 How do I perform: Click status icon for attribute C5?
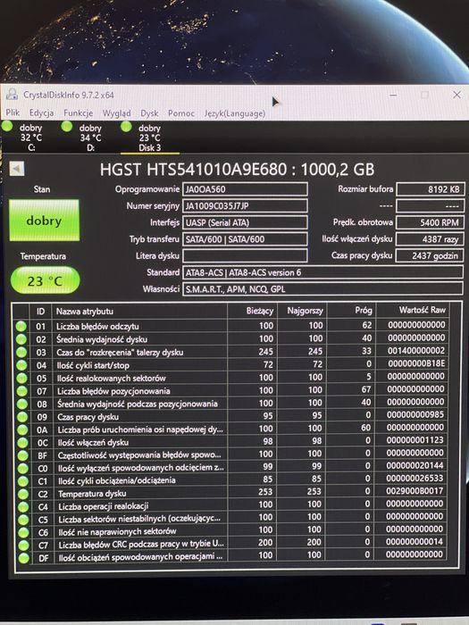pos(23,520)
